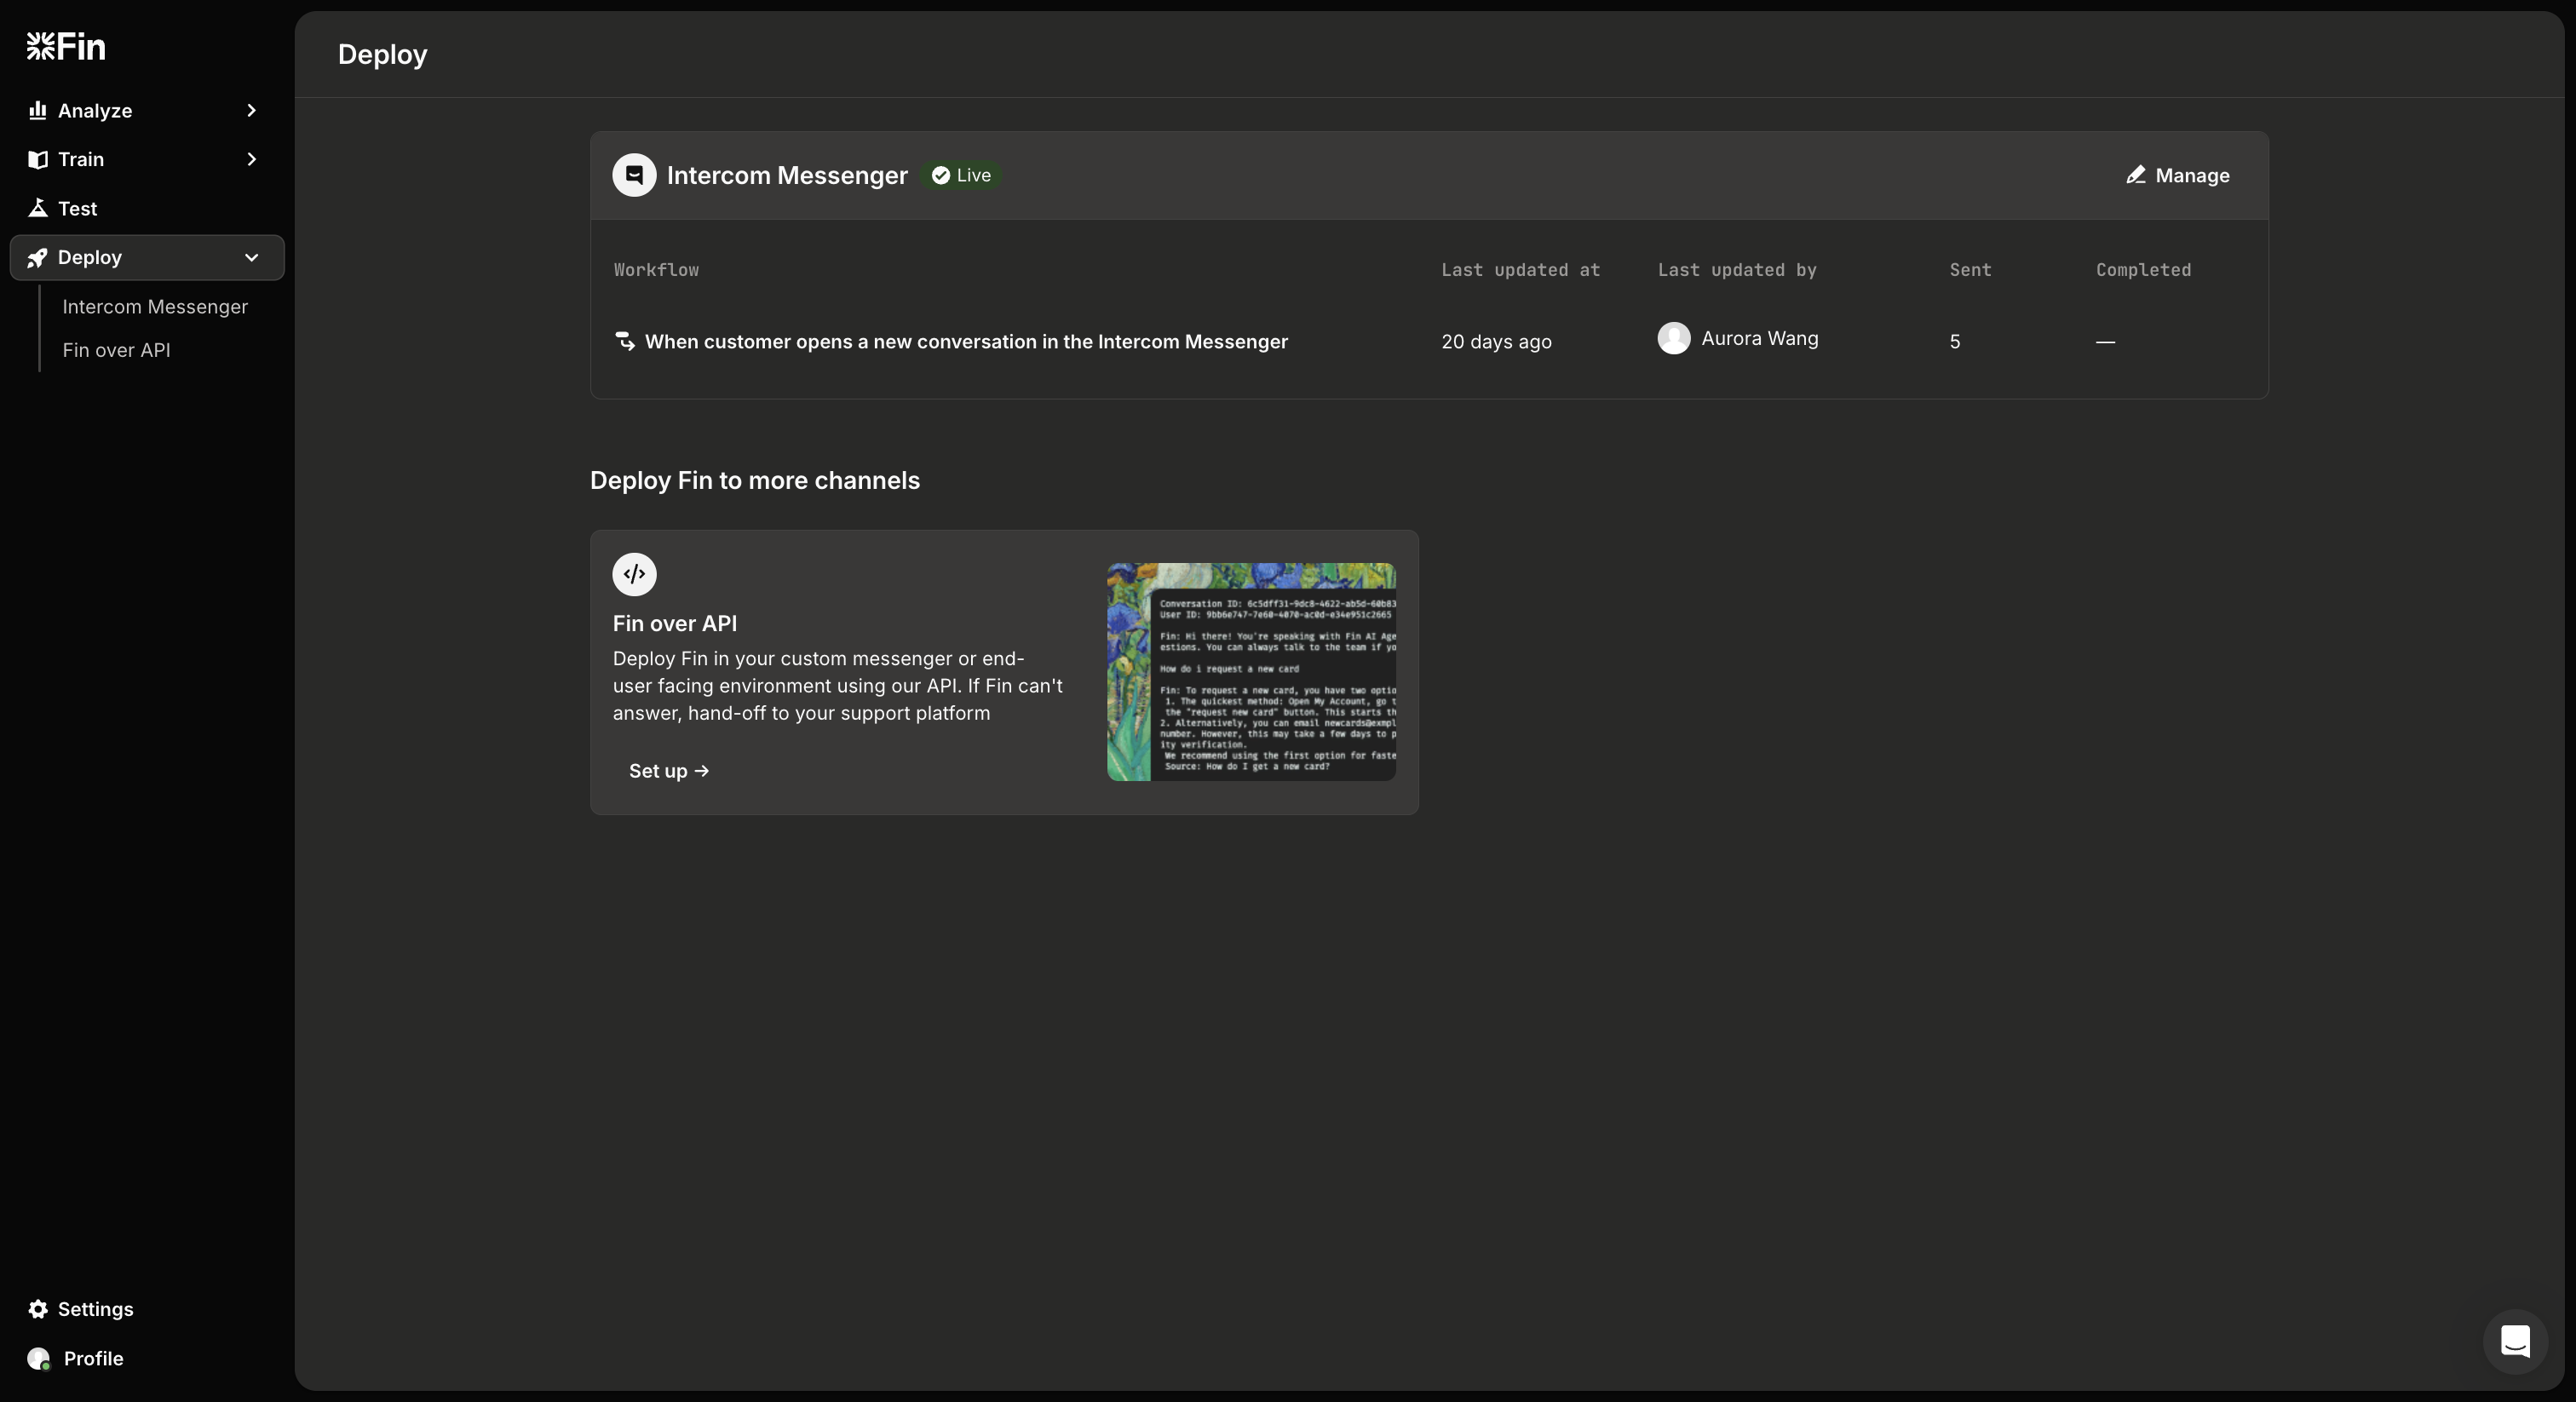2576x1402 pixels.
Task: Open the Analyze menu item
Action: 147,110
